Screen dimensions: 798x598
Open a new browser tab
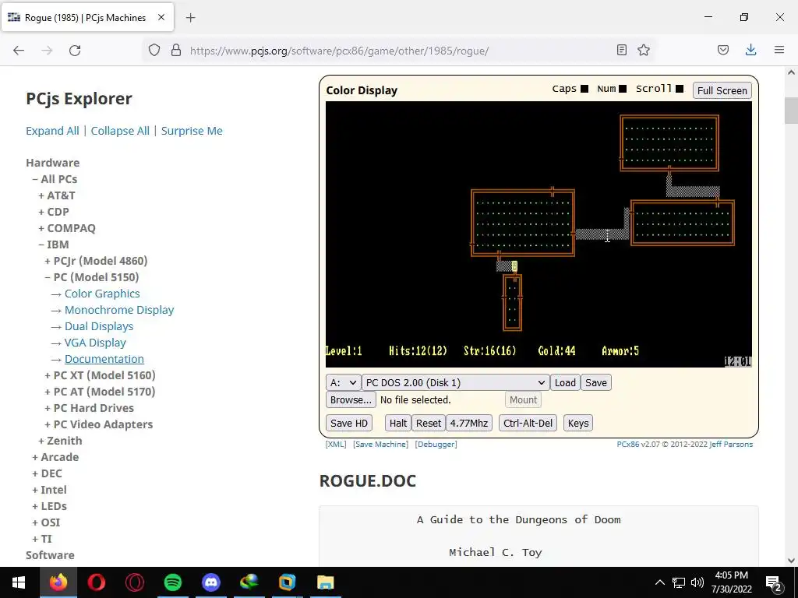[x=191, y=18]
